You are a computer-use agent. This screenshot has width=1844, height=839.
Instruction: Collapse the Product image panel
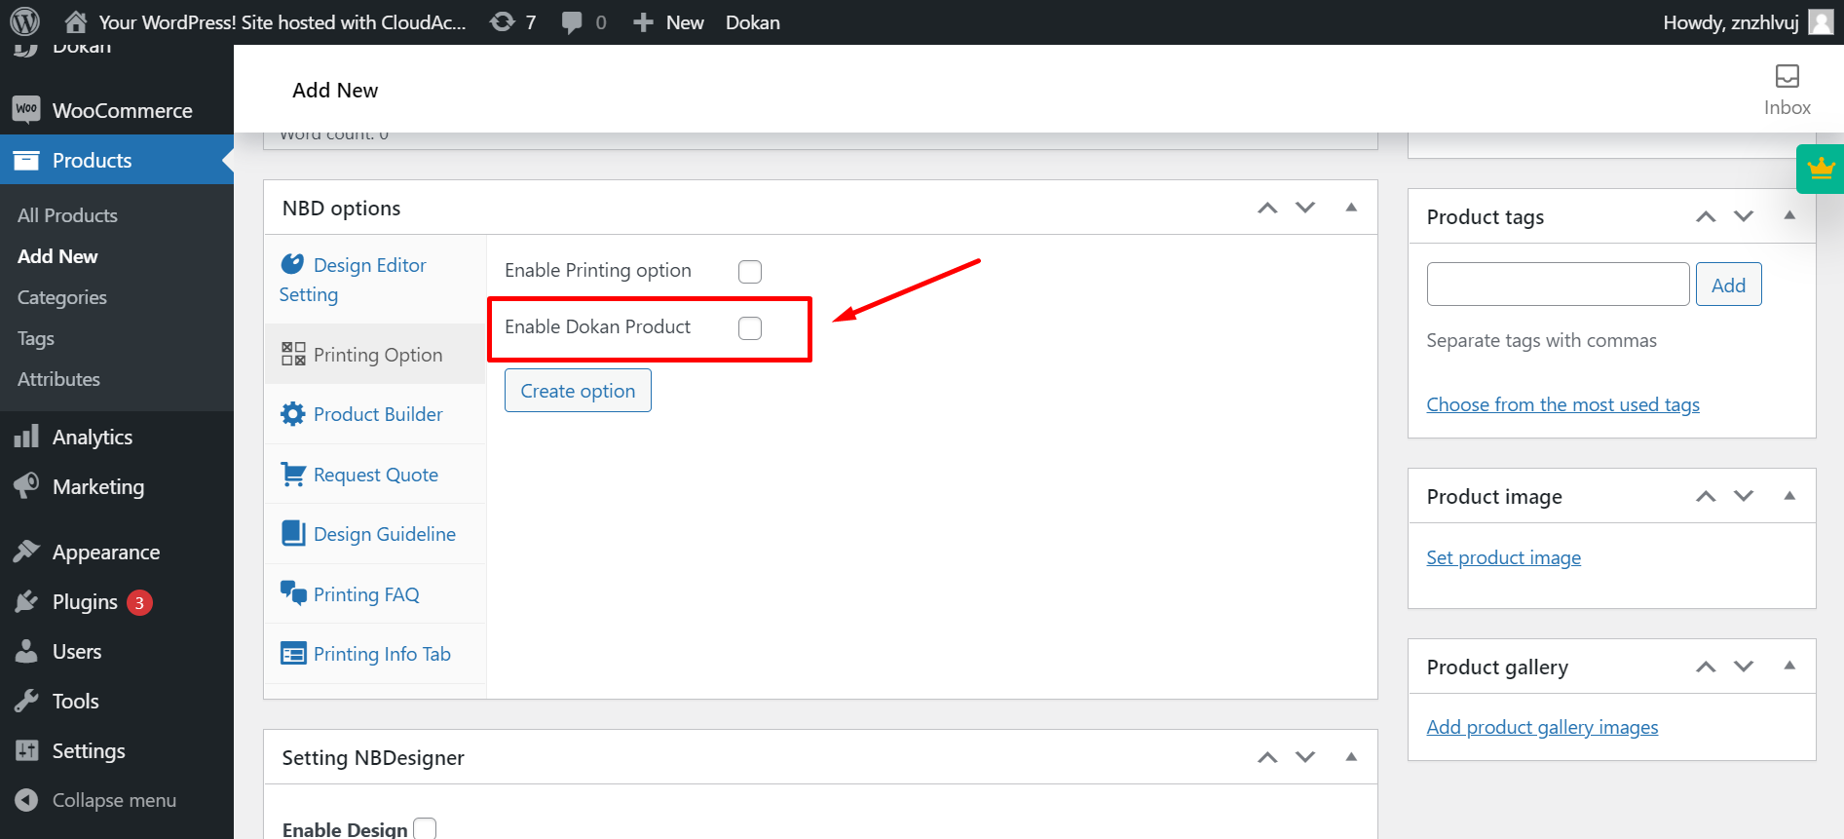click(1789, 495)
